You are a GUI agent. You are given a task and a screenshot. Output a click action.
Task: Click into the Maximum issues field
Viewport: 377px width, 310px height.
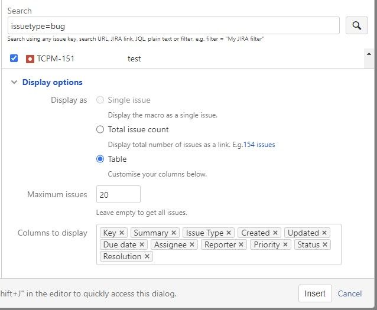tap(118, 194)
